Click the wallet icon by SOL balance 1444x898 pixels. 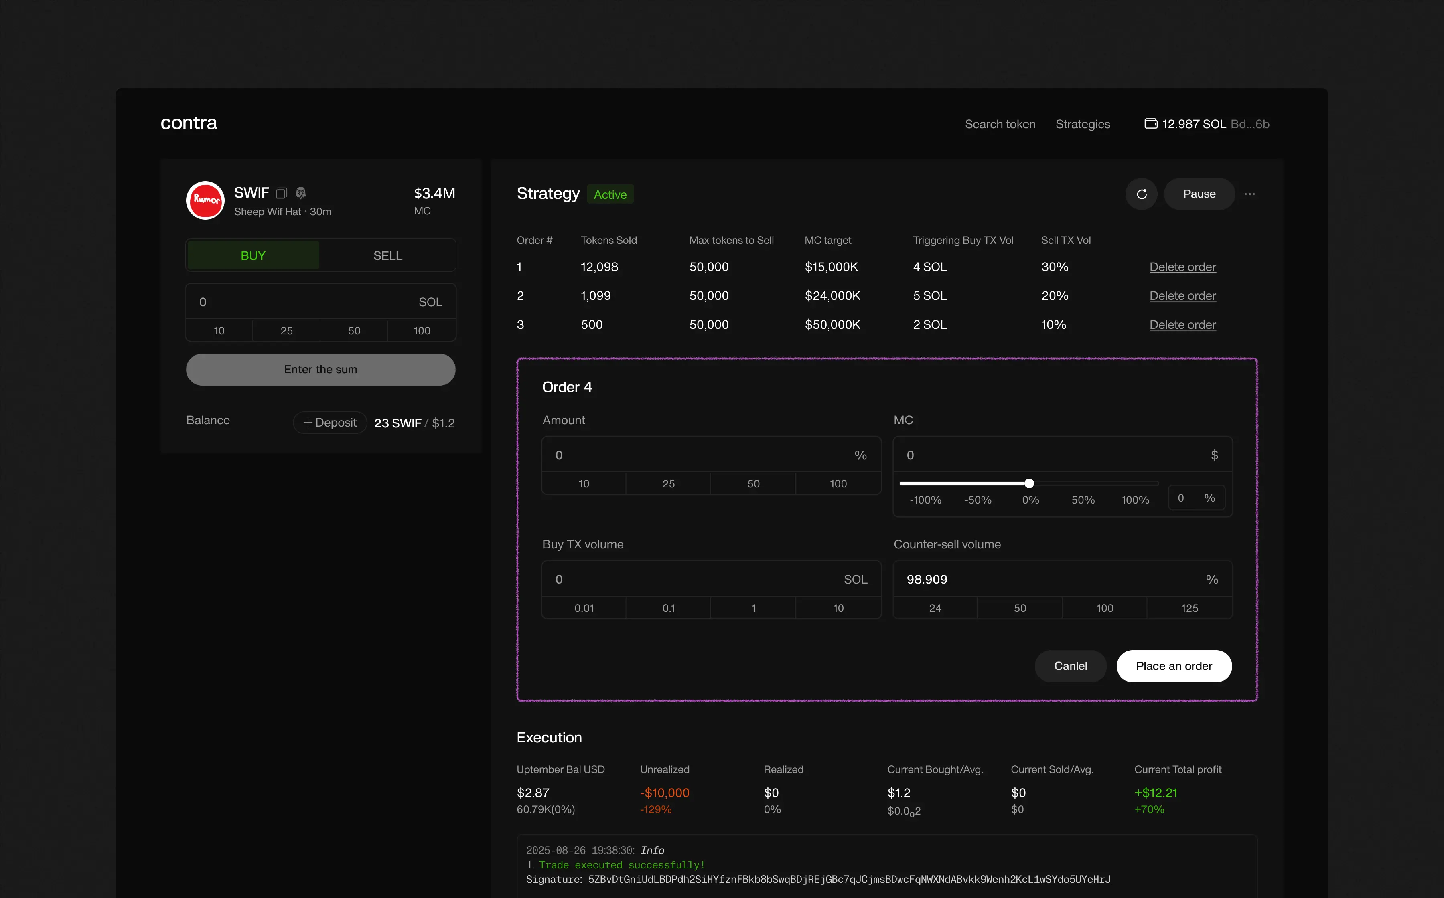point(1150,123)
